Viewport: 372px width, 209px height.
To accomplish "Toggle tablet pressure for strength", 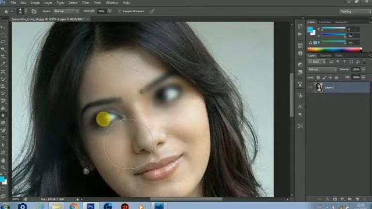I will click(152, 11).
